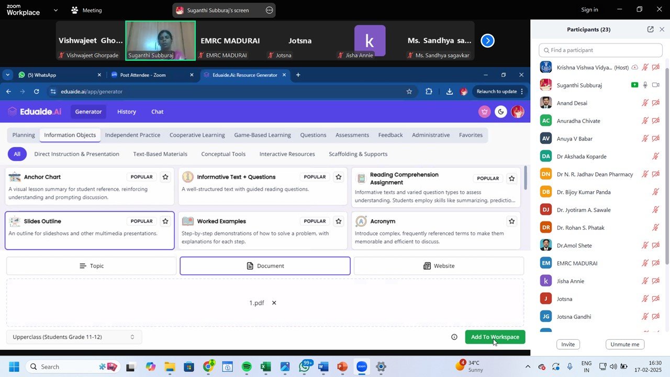
Task: Favorite the Anchor Chart resource star
Action: (x=165, y=177)
